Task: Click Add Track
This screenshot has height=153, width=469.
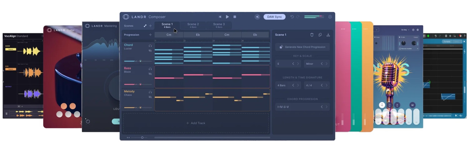Action: coord(196,123)
